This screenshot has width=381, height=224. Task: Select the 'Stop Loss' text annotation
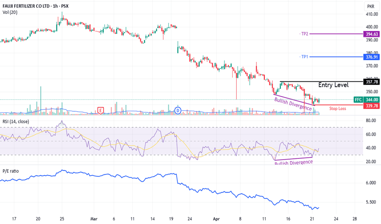(338, 108)
